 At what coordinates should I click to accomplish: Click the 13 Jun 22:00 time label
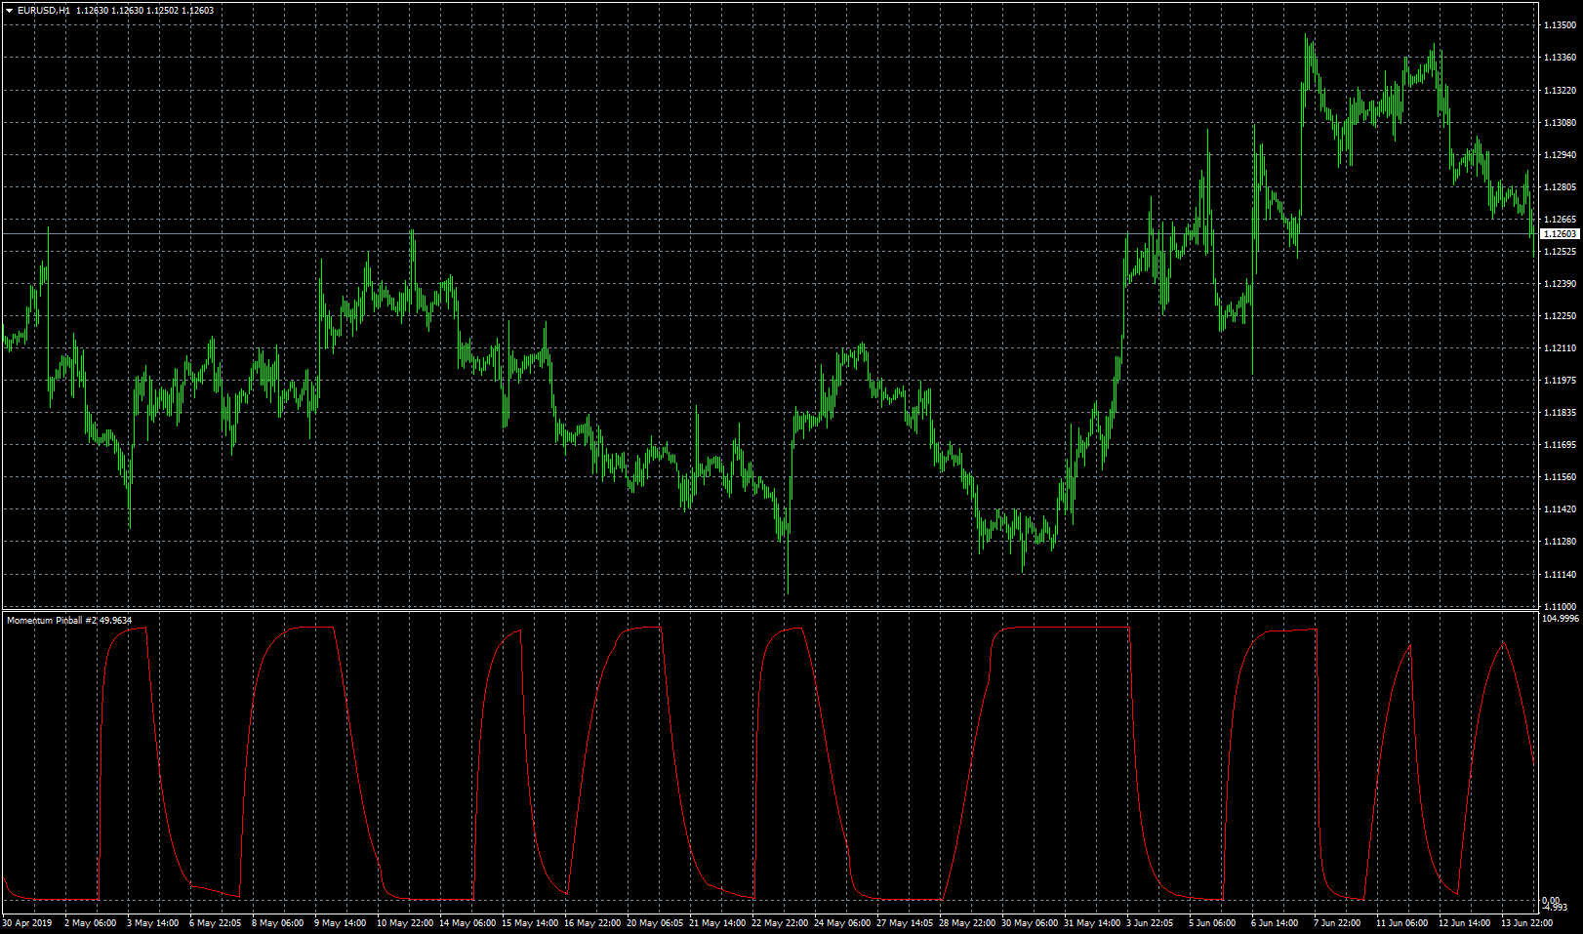coord(1526,923)
